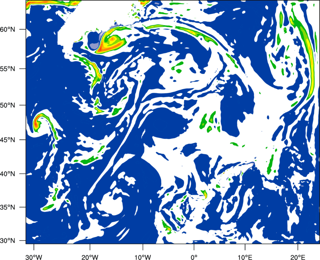320x260 pixels.
Task: Click the 20°W longitude label
Action: (x=90, y=257)
